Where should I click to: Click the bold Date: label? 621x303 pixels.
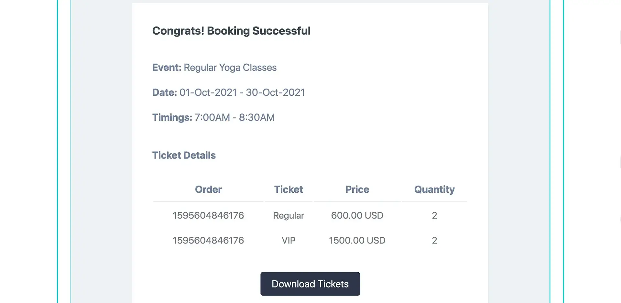click(164, 92)
